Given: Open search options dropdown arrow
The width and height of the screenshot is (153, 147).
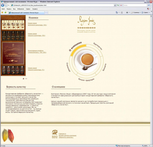Looking at the screenshot, I should click(151, 5).
